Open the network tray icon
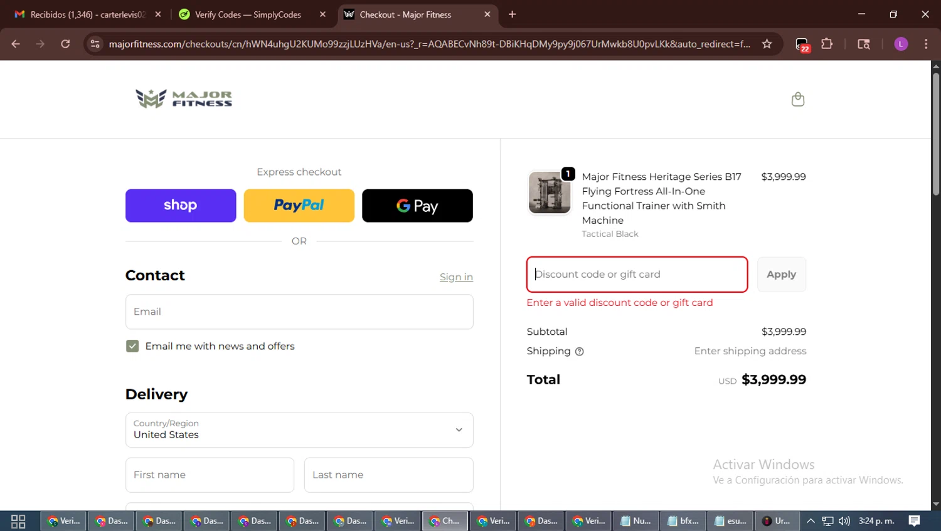The height and width of the screenshot is (531, 941). (828, 521)
